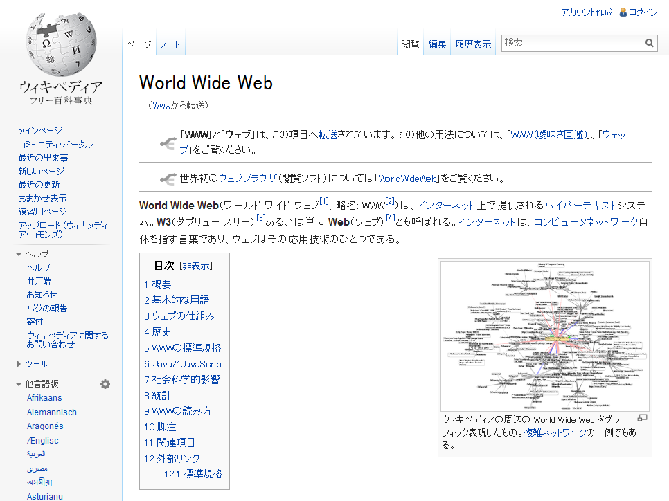Open language settings gear icon
The width and height of the screenshot is (669, 501).
(105, 384)
